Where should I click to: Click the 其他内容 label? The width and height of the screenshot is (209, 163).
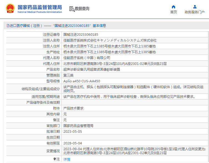53,114
